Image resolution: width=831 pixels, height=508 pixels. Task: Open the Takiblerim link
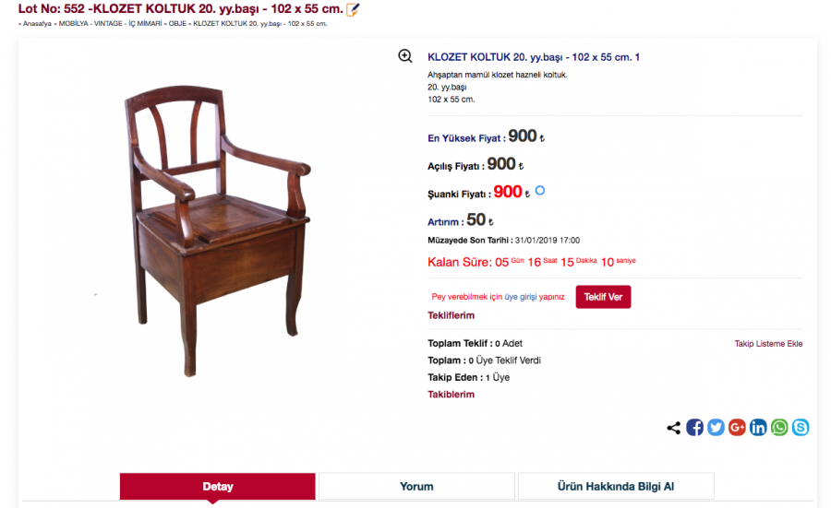451,395
